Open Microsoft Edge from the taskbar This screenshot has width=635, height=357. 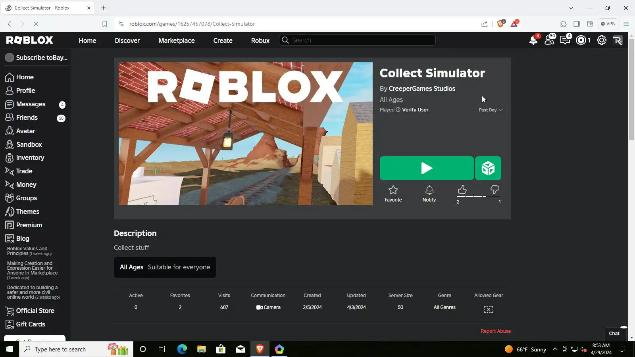182,349
